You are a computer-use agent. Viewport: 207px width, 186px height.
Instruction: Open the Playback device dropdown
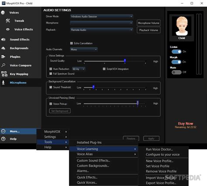101,30
